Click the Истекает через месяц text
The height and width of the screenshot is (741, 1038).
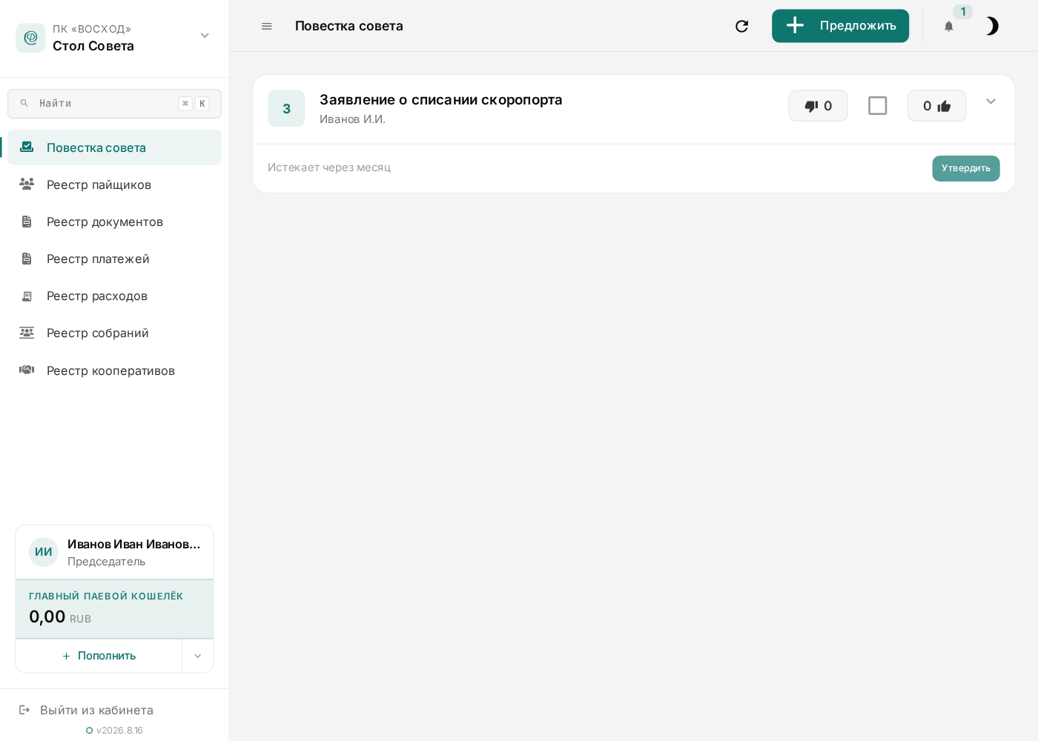(329, 167)
